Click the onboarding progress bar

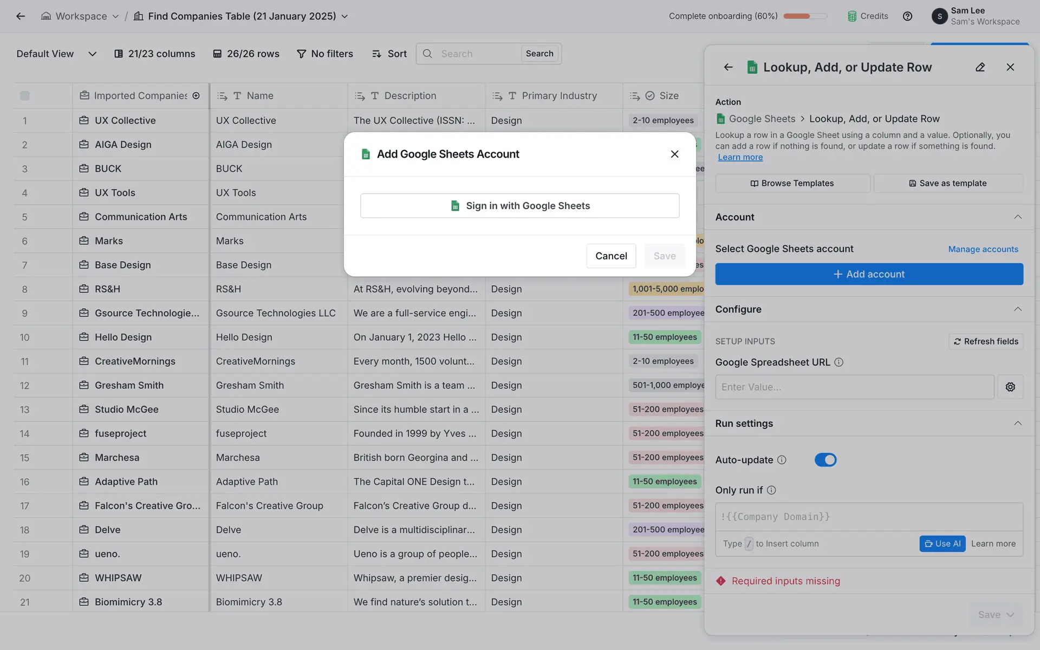(x=805, y=16)
